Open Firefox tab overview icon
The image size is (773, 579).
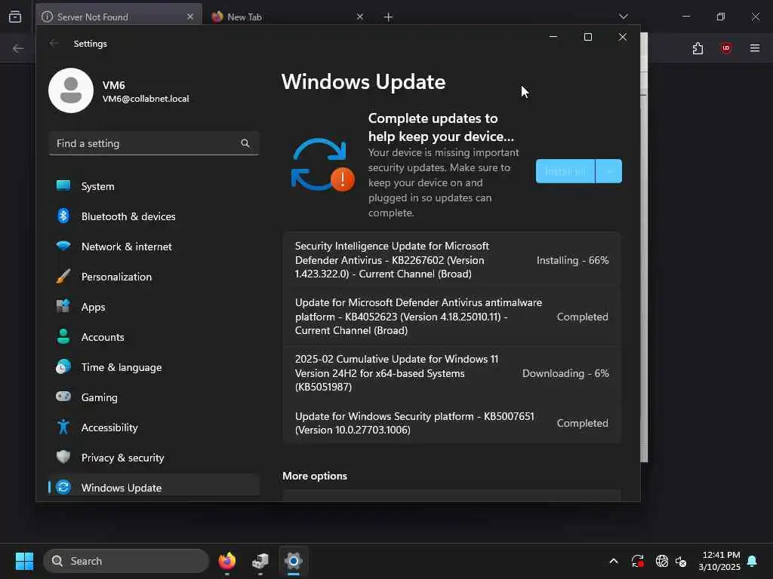pos(15,17)
